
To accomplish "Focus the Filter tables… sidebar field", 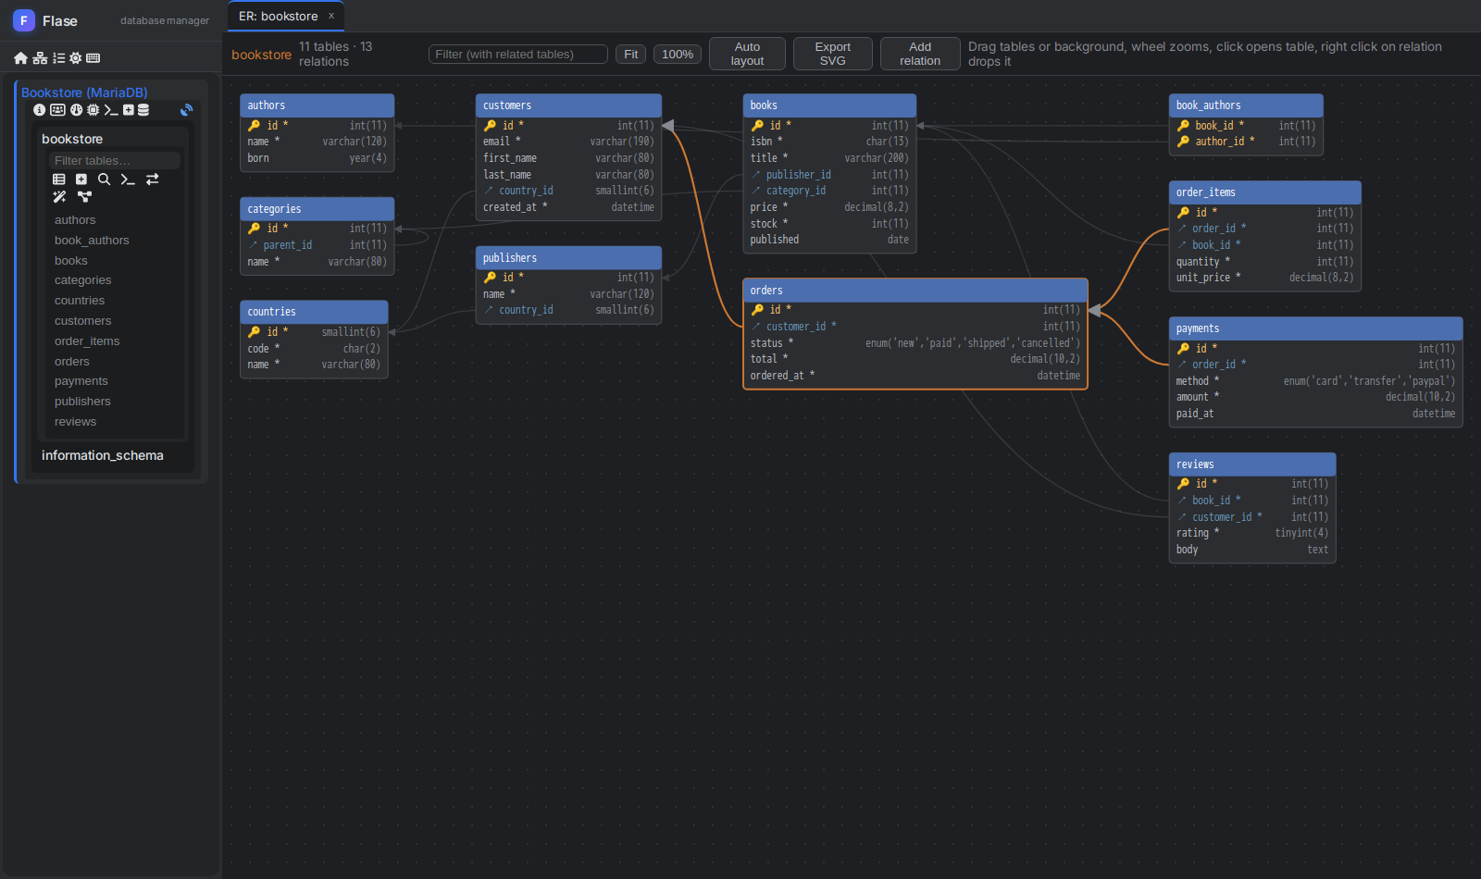I will [115, 160].
